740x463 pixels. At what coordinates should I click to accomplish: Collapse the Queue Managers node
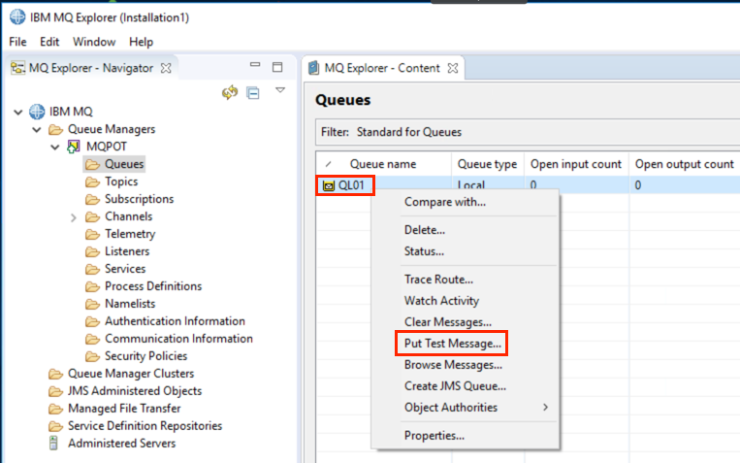[36, 129]
